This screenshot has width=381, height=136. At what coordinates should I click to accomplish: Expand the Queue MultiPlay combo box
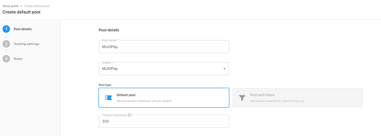pos(164,68)
